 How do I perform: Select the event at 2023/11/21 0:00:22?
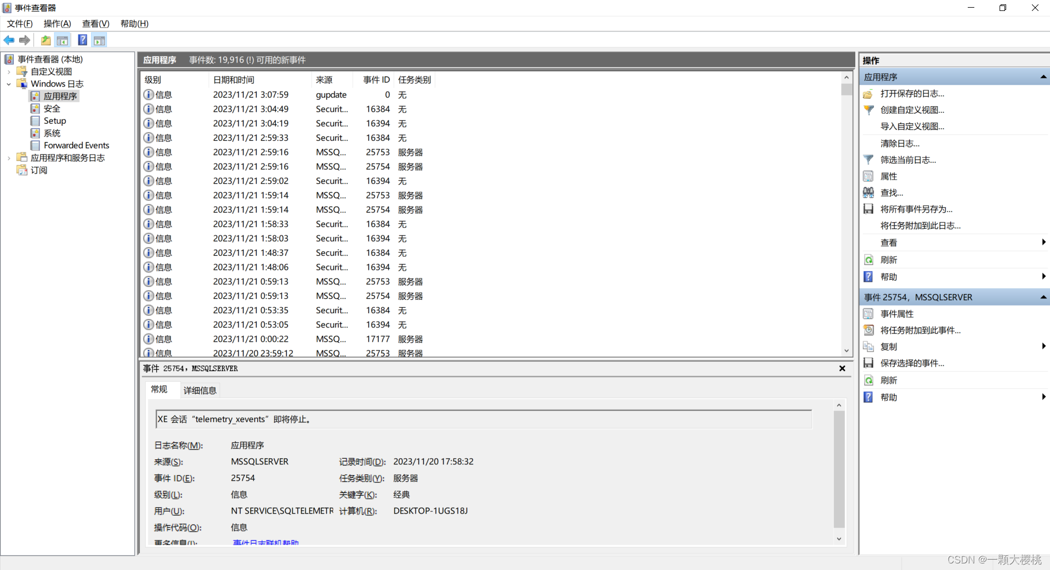coord(491,339)
